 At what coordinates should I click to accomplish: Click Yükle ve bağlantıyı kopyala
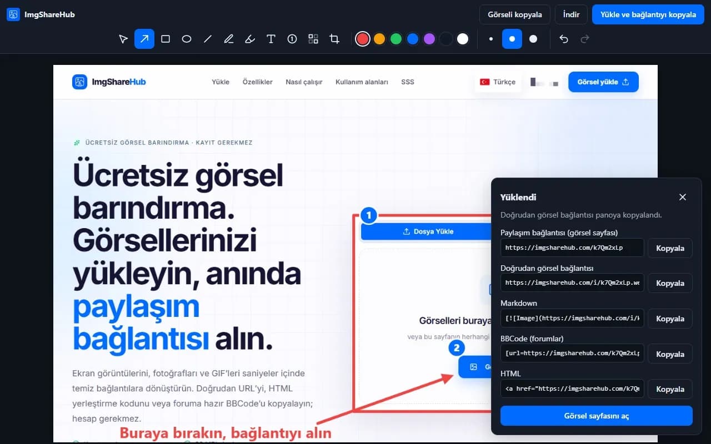pos(648,14)
